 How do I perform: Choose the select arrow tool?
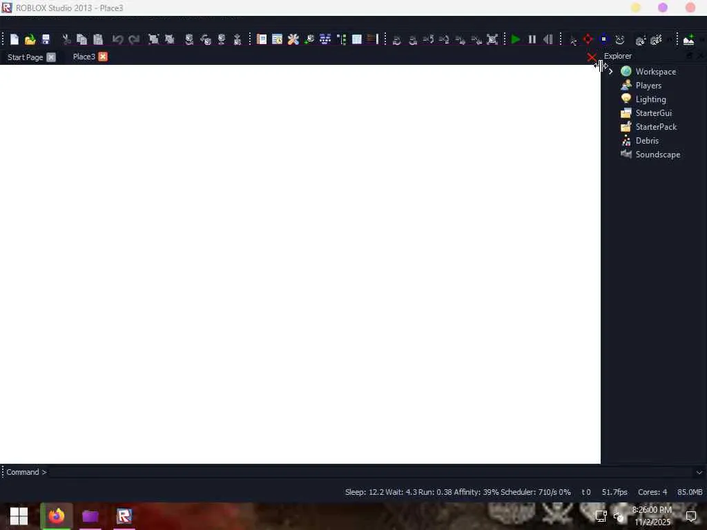click(x=573, y=41)
